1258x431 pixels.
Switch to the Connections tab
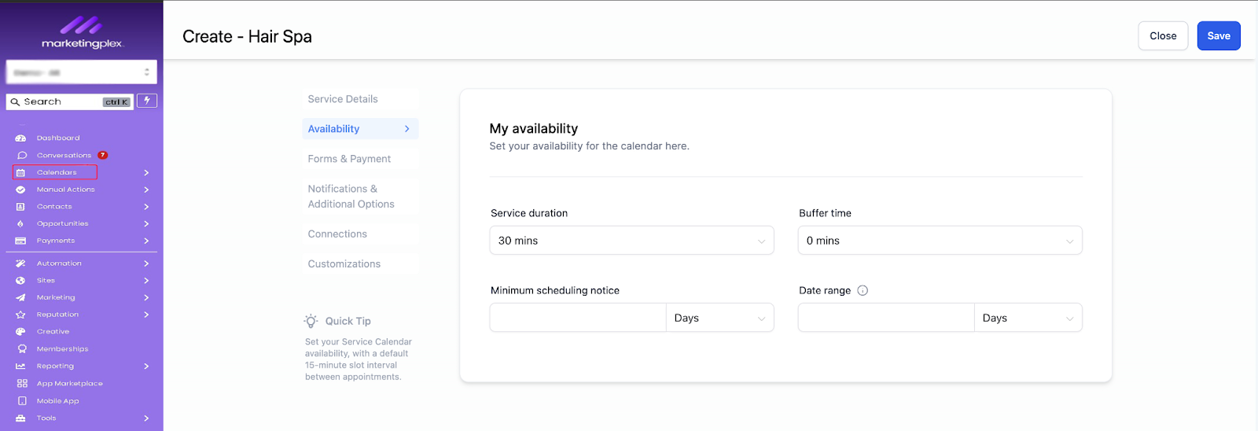click(x=360, y=234)
